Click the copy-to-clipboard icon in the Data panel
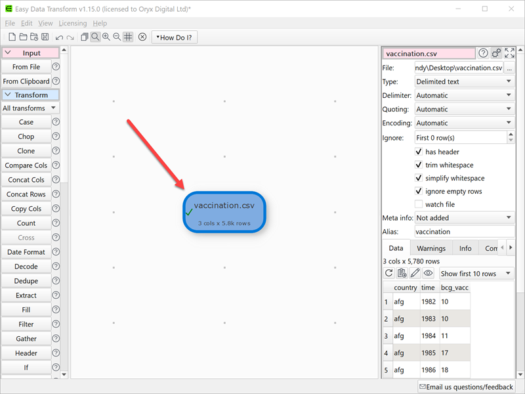Screen dimensions: 525x394 tap(402, 273)
